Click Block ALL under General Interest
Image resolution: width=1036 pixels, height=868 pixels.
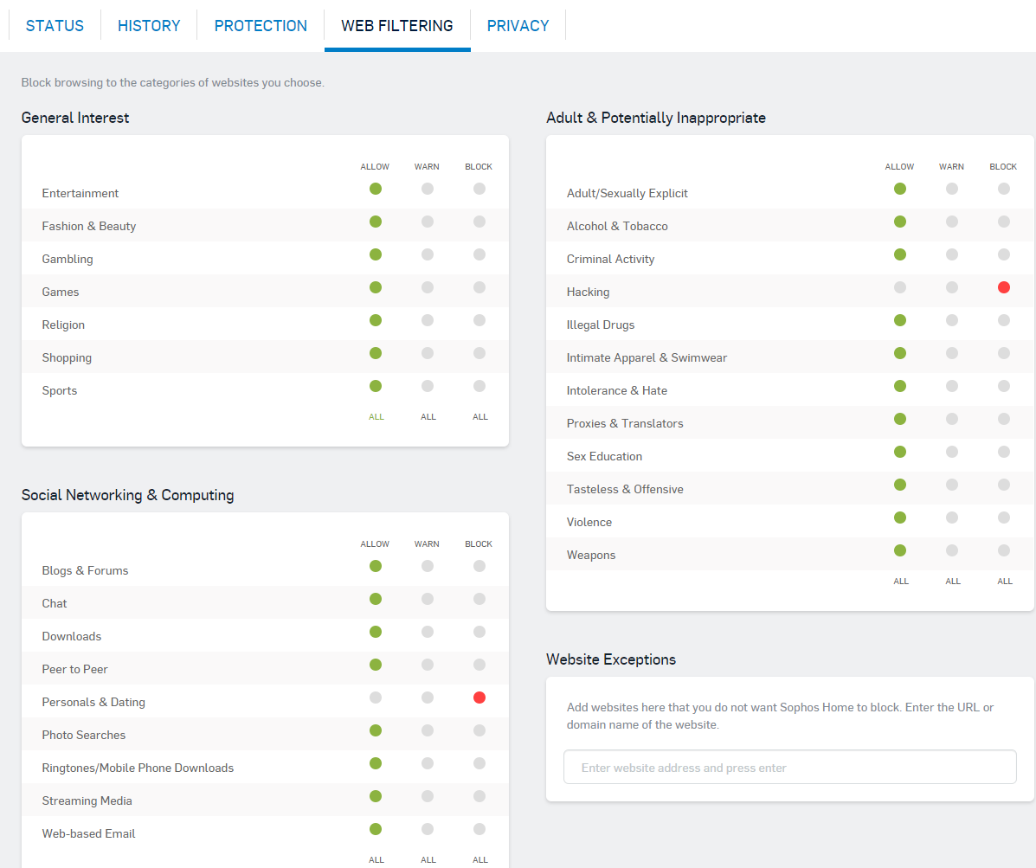click(480, 417)
